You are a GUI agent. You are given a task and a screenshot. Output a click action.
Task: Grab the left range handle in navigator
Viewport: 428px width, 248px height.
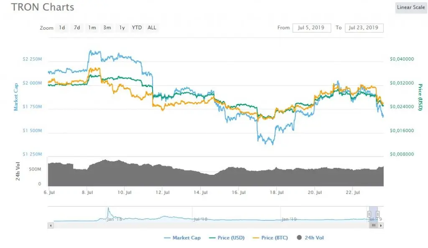[x=369, y=214]
